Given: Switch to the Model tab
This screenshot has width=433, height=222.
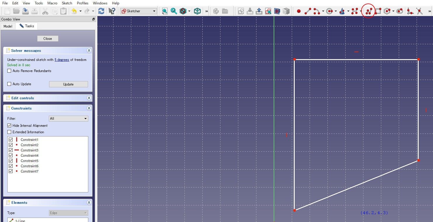Looking at the screenshot, I should [x=8, y=26].
